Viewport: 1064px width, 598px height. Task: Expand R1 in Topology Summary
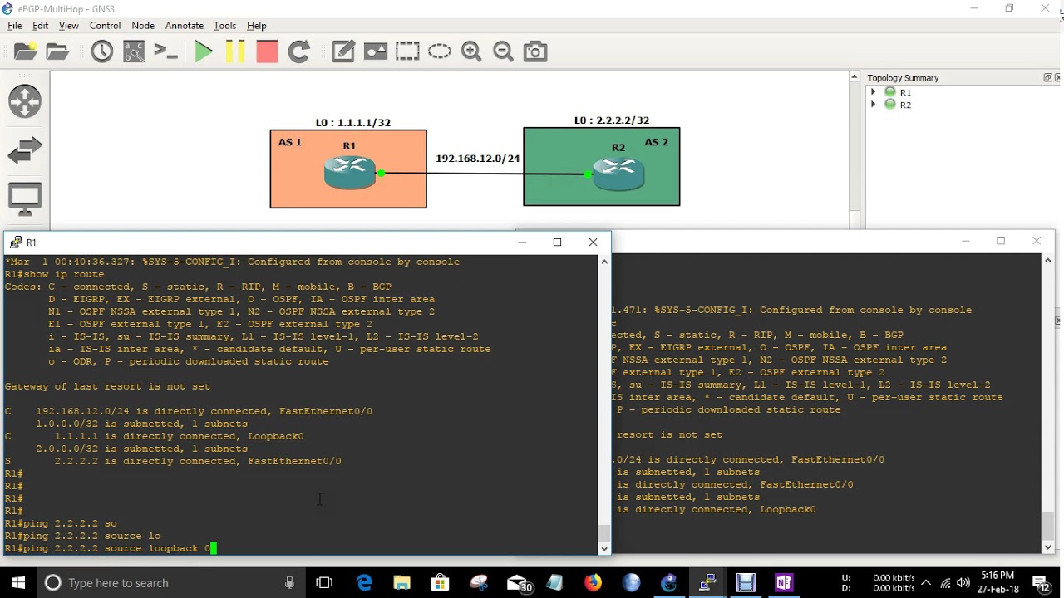873,92
